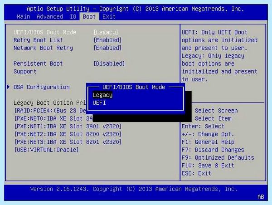Image resolution: width=272 pixels, height=205 pixels.
Task: Choose UEFI in the Boot Mode popup
Action: (x=99, y=103)
